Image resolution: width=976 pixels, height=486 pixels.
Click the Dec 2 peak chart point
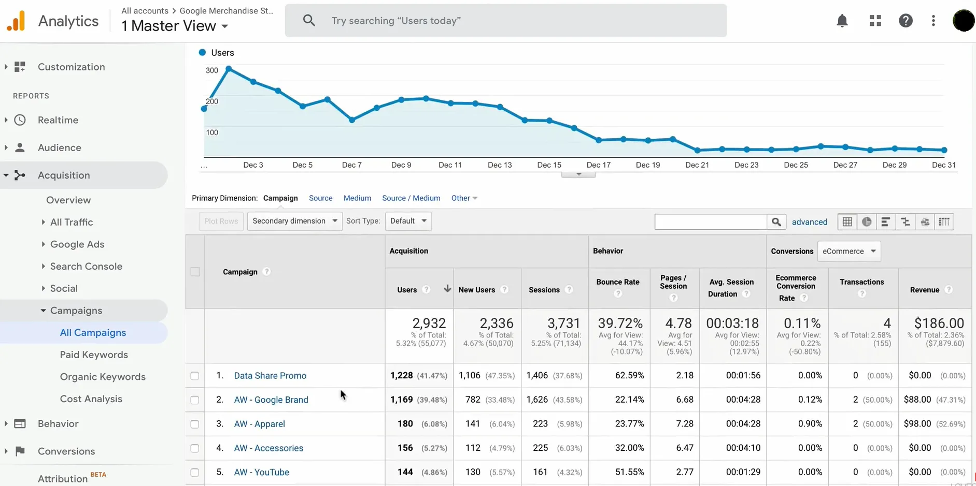[x=229, y=68]
